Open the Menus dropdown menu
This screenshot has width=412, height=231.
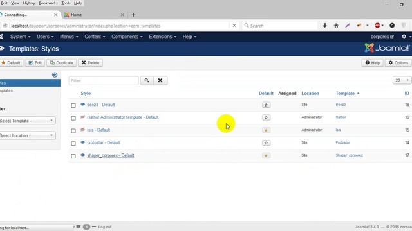coord(69,37)
